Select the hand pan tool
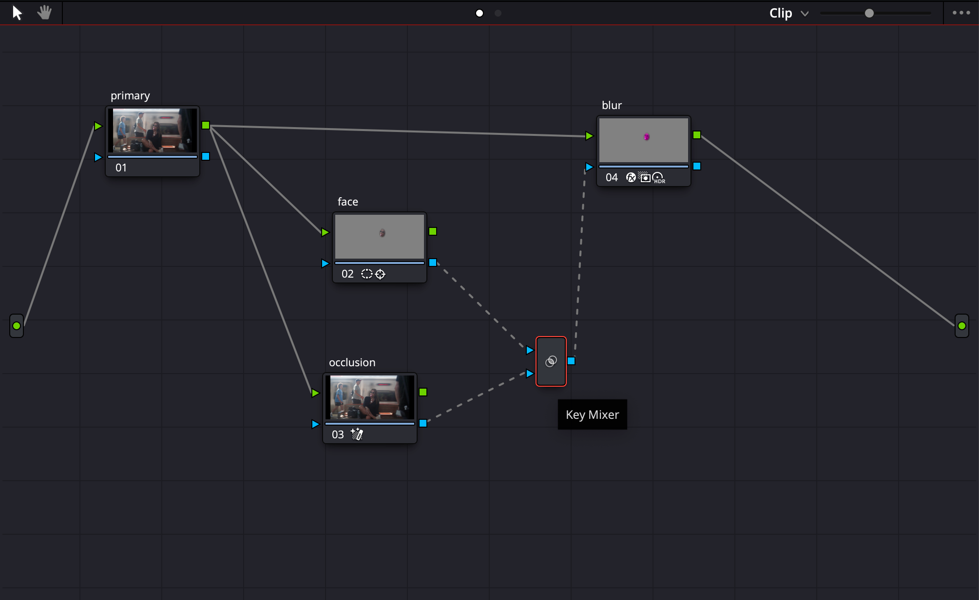Viewport: 979px width, 600px height. coord(44,13)
